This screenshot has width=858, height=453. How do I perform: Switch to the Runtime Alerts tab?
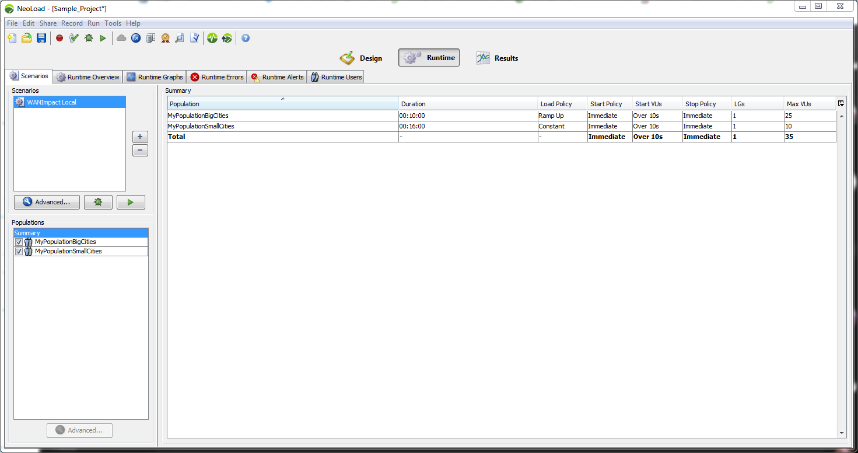click(x=277, y=77)
